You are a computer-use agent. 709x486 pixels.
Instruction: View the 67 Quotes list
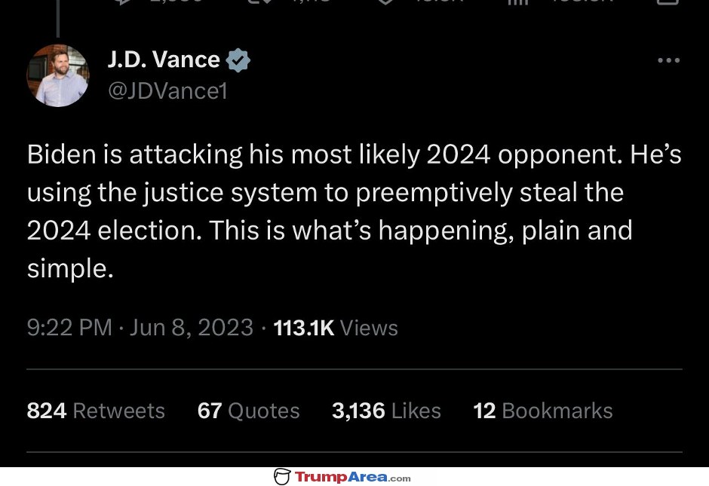[x=248, y=411]
